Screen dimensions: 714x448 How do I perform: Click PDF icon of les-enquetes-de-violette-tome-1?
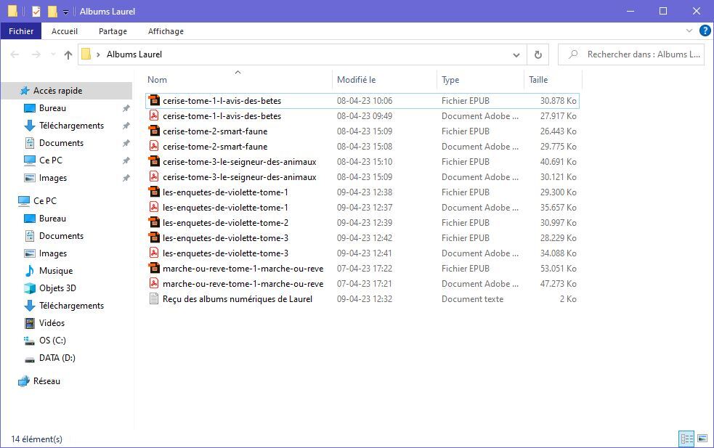click(x=155, y=207)
